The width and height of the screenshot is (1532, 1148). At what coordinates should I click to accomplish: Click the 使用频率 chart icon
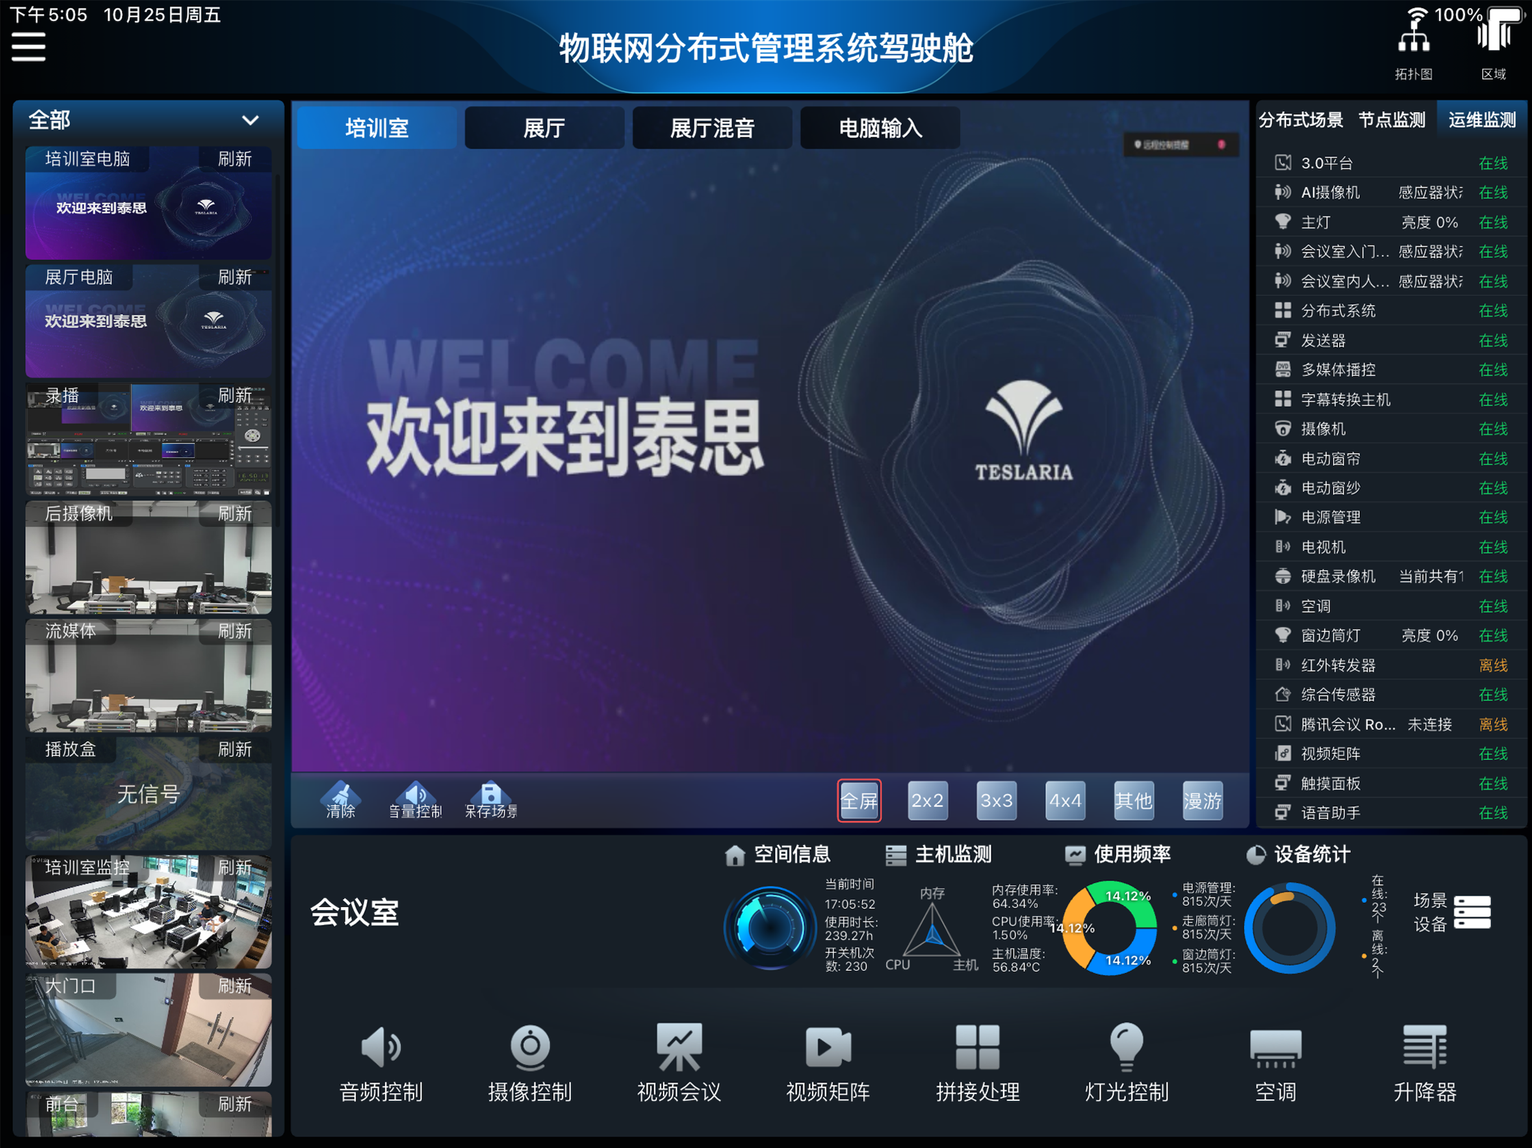tap(1074, 855)
